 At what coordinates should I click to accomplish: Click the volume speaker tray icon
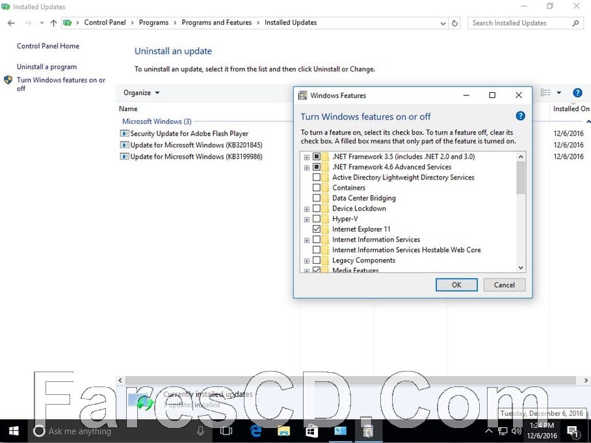(x=516, y=431)
